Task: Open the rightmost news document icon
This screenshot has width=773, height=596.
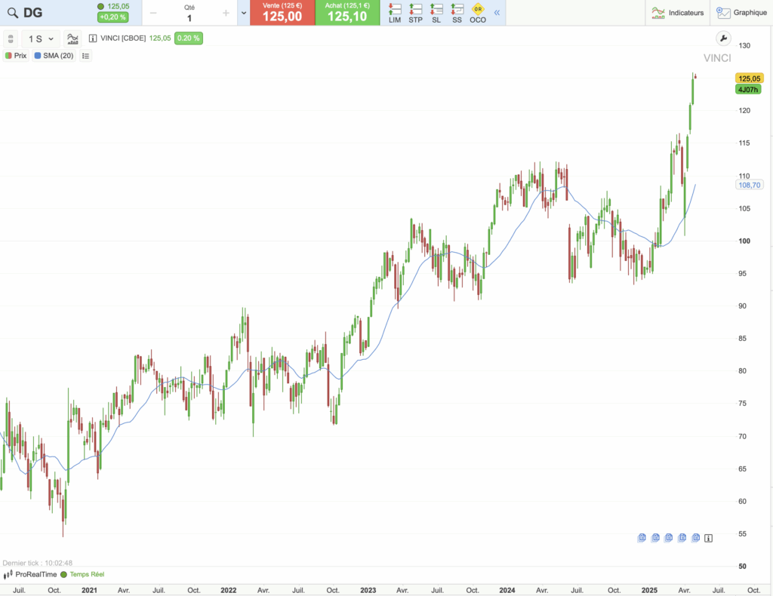Action: [x=695, y=538]
